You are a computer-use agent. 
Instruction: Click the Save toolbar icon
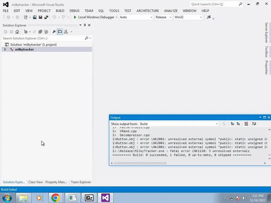pyautogui.click(x=40, y=17)
